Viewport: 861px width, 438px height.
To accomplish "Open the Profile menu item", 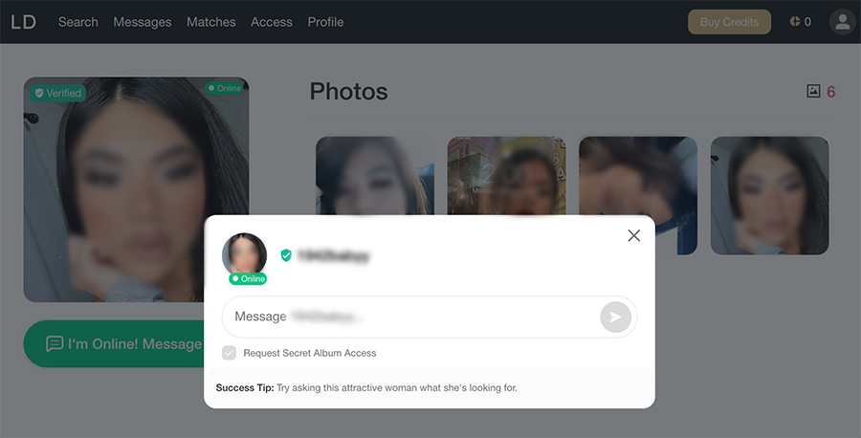I will (325, 22).
